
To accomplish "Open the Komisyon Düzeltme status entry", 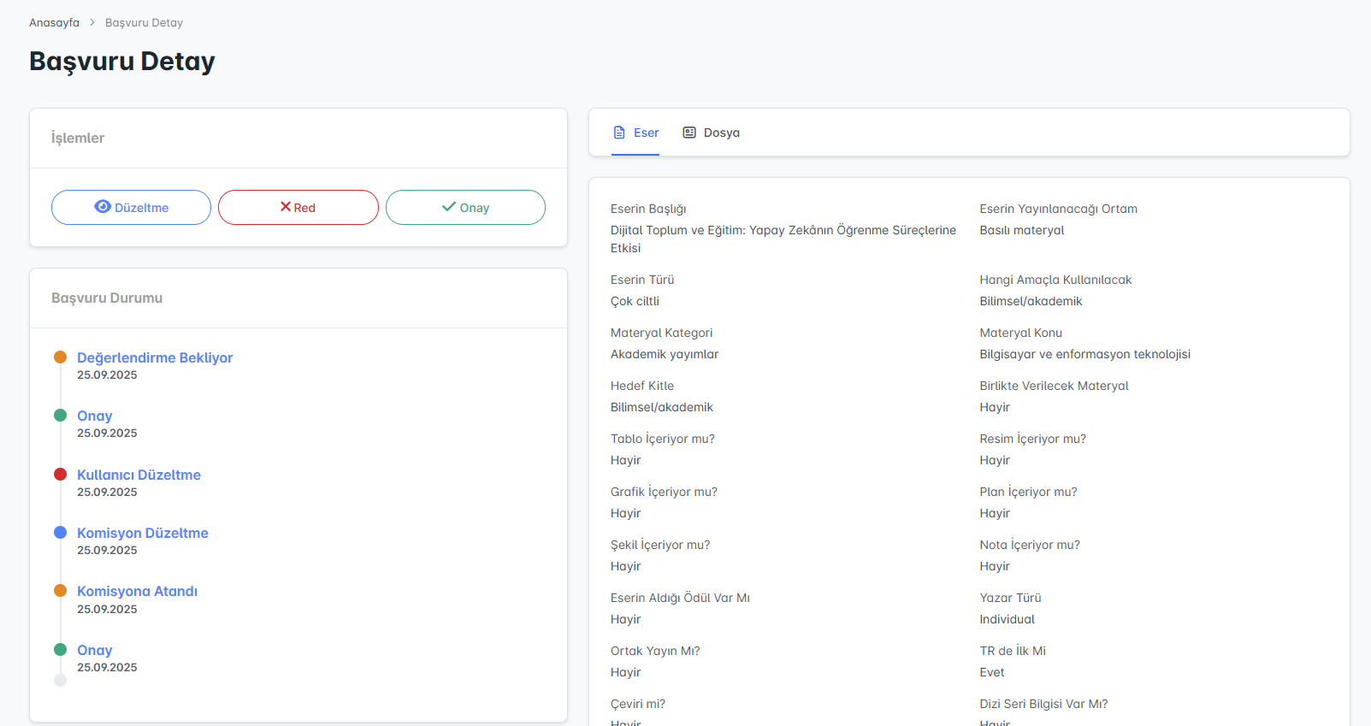I will tap(143, 533).
